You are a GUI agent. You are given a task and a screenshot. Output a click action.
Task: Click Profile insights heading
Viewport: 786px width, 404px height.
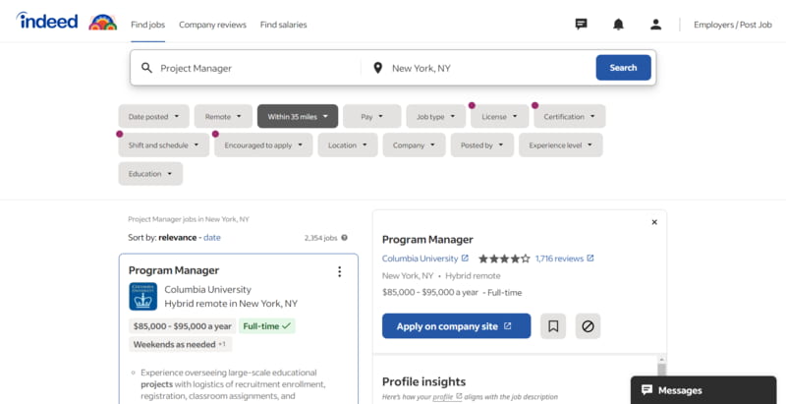tap(423, 381)
